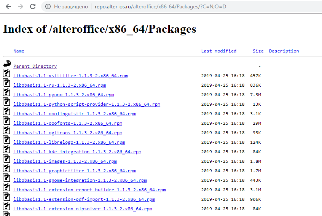322x216 pixels.
Task: Click the Parent Directory back-arrow icon
Action: [7, 64]
